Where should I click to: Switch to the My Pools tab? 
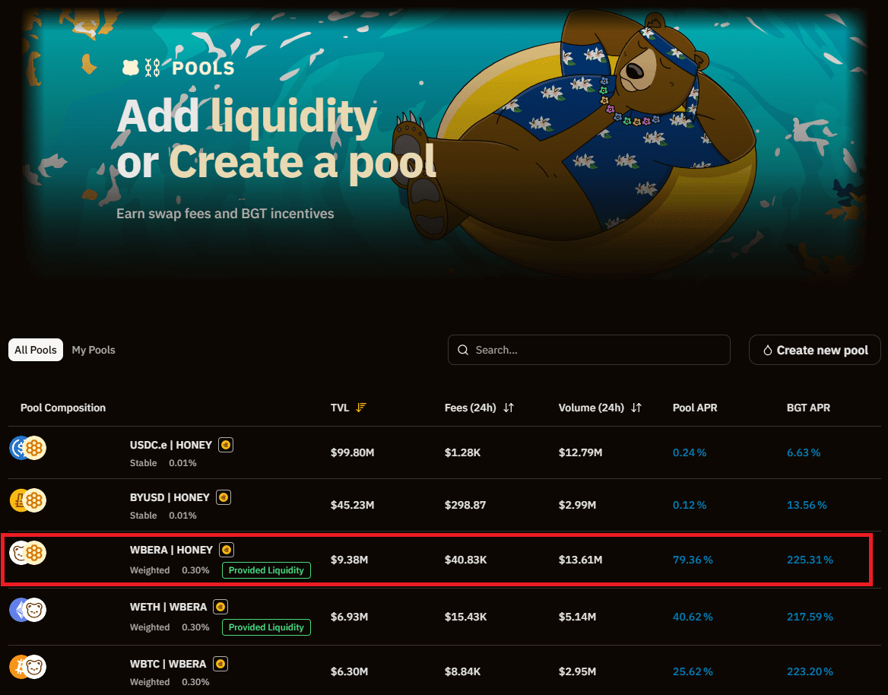point(94,350)
